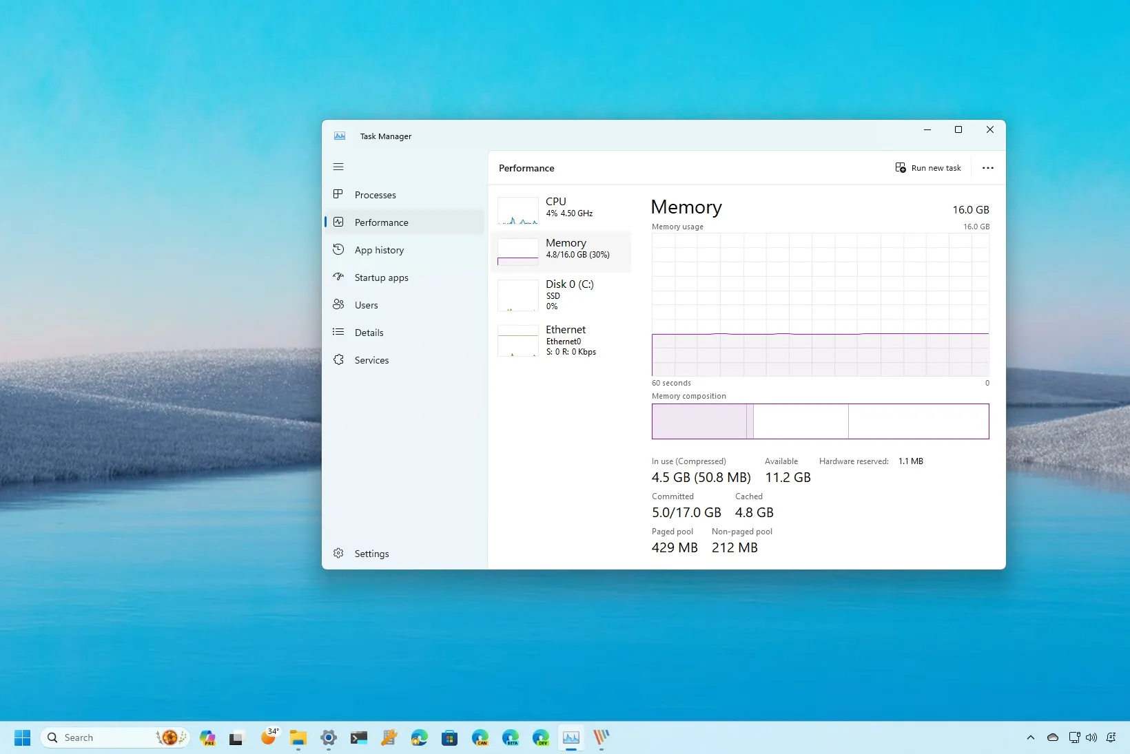This screenshot has height=754, width=1130.
Task: Show hidden system tray icons
Action: 1031,737
